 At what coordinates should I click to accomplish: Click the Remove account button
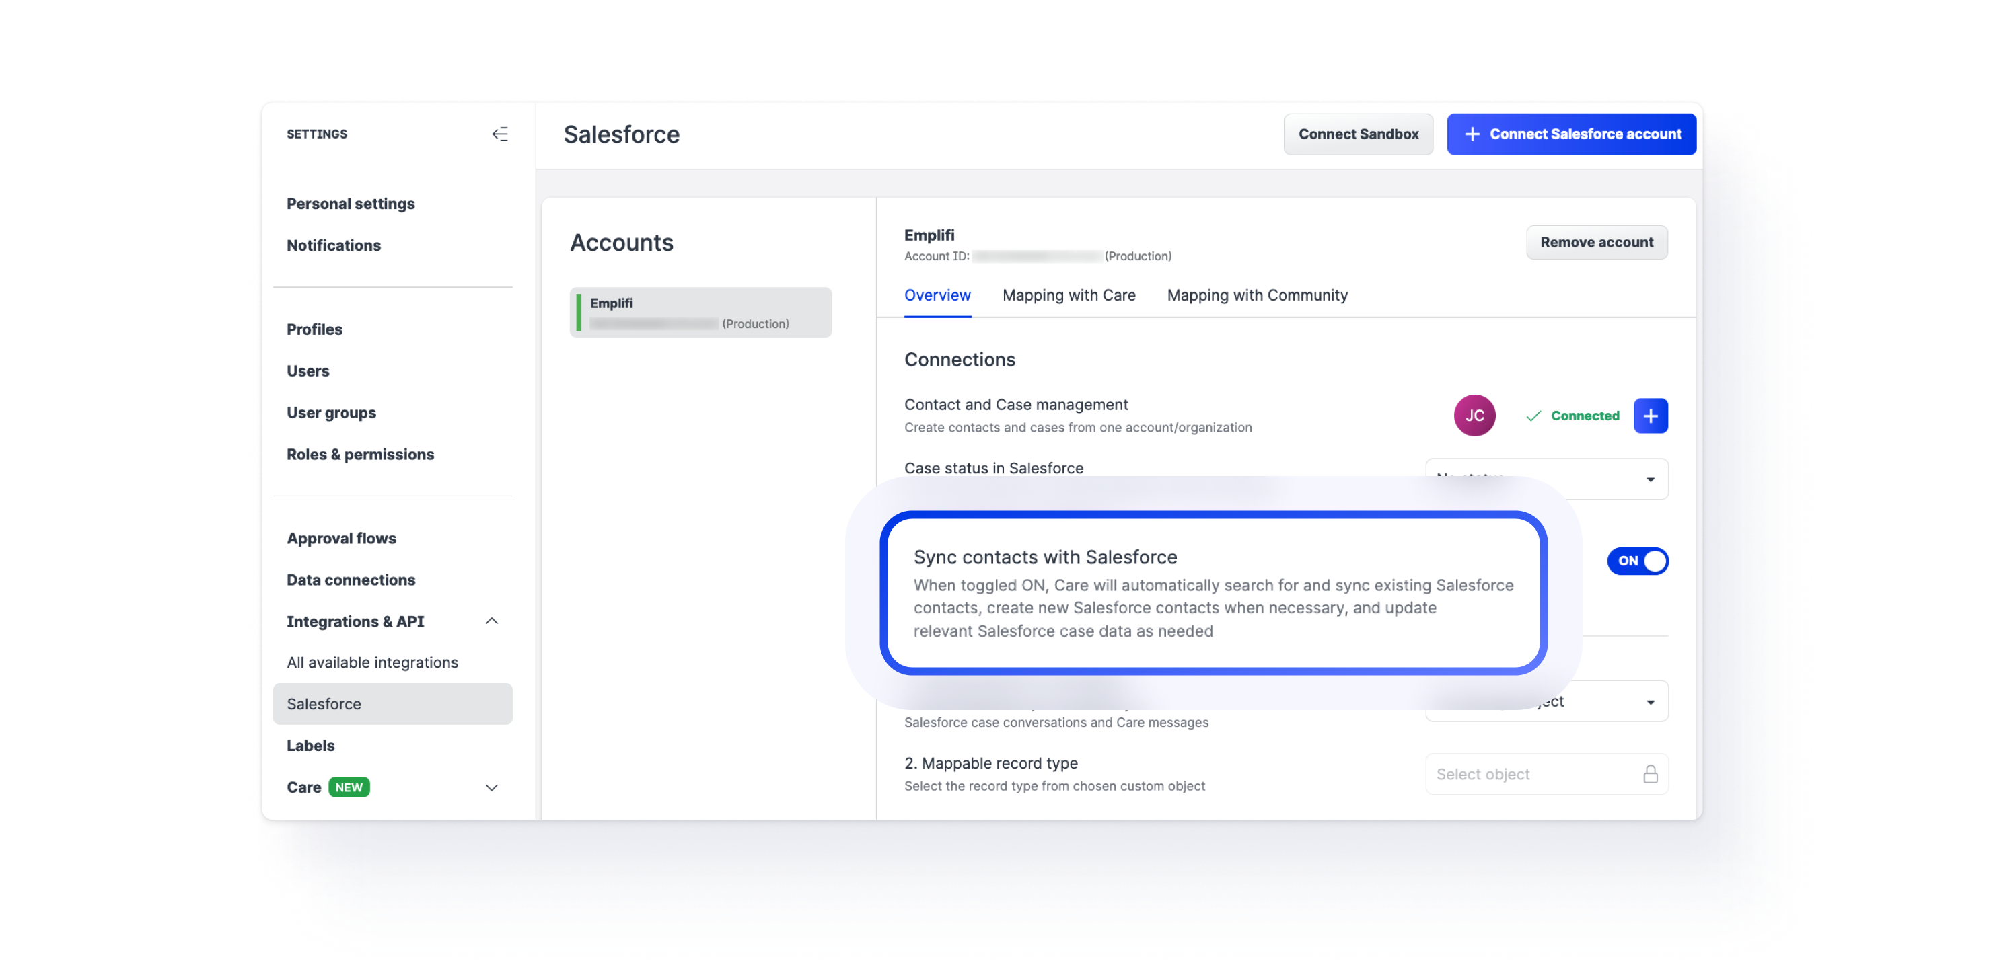tap(1596, 242)
